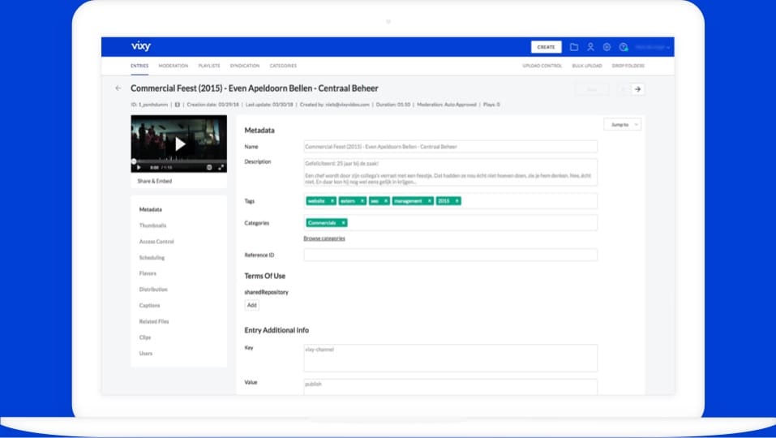Select Related Files in the side menu
The width and height of the screenshot is (776, 438).
pyautogui.click(x=154, y=322)
